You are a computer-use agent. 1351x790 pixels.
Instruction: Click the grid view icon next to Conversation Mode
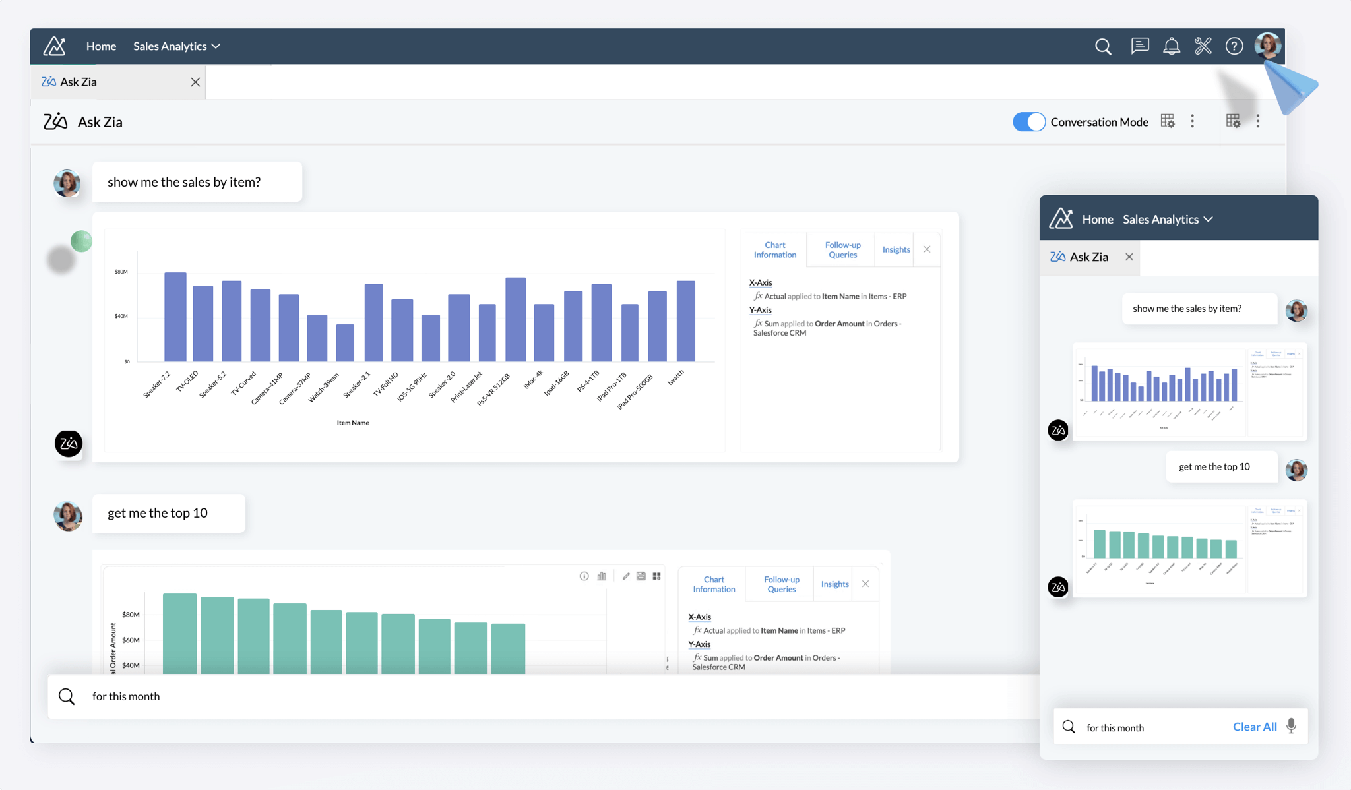pyautogui.click(x=1168, y=121)
